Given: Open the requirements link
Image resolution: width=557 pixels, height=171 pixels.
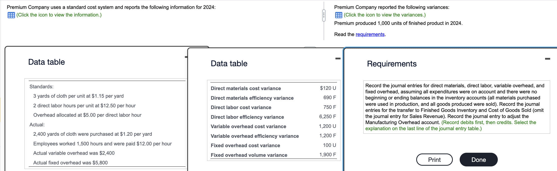Looking at the screenshot, I should 370,35.
